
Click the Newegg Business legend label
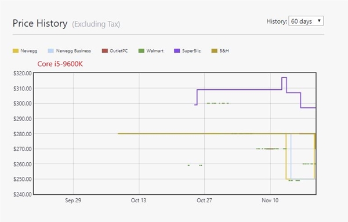(x=74, y=51)
